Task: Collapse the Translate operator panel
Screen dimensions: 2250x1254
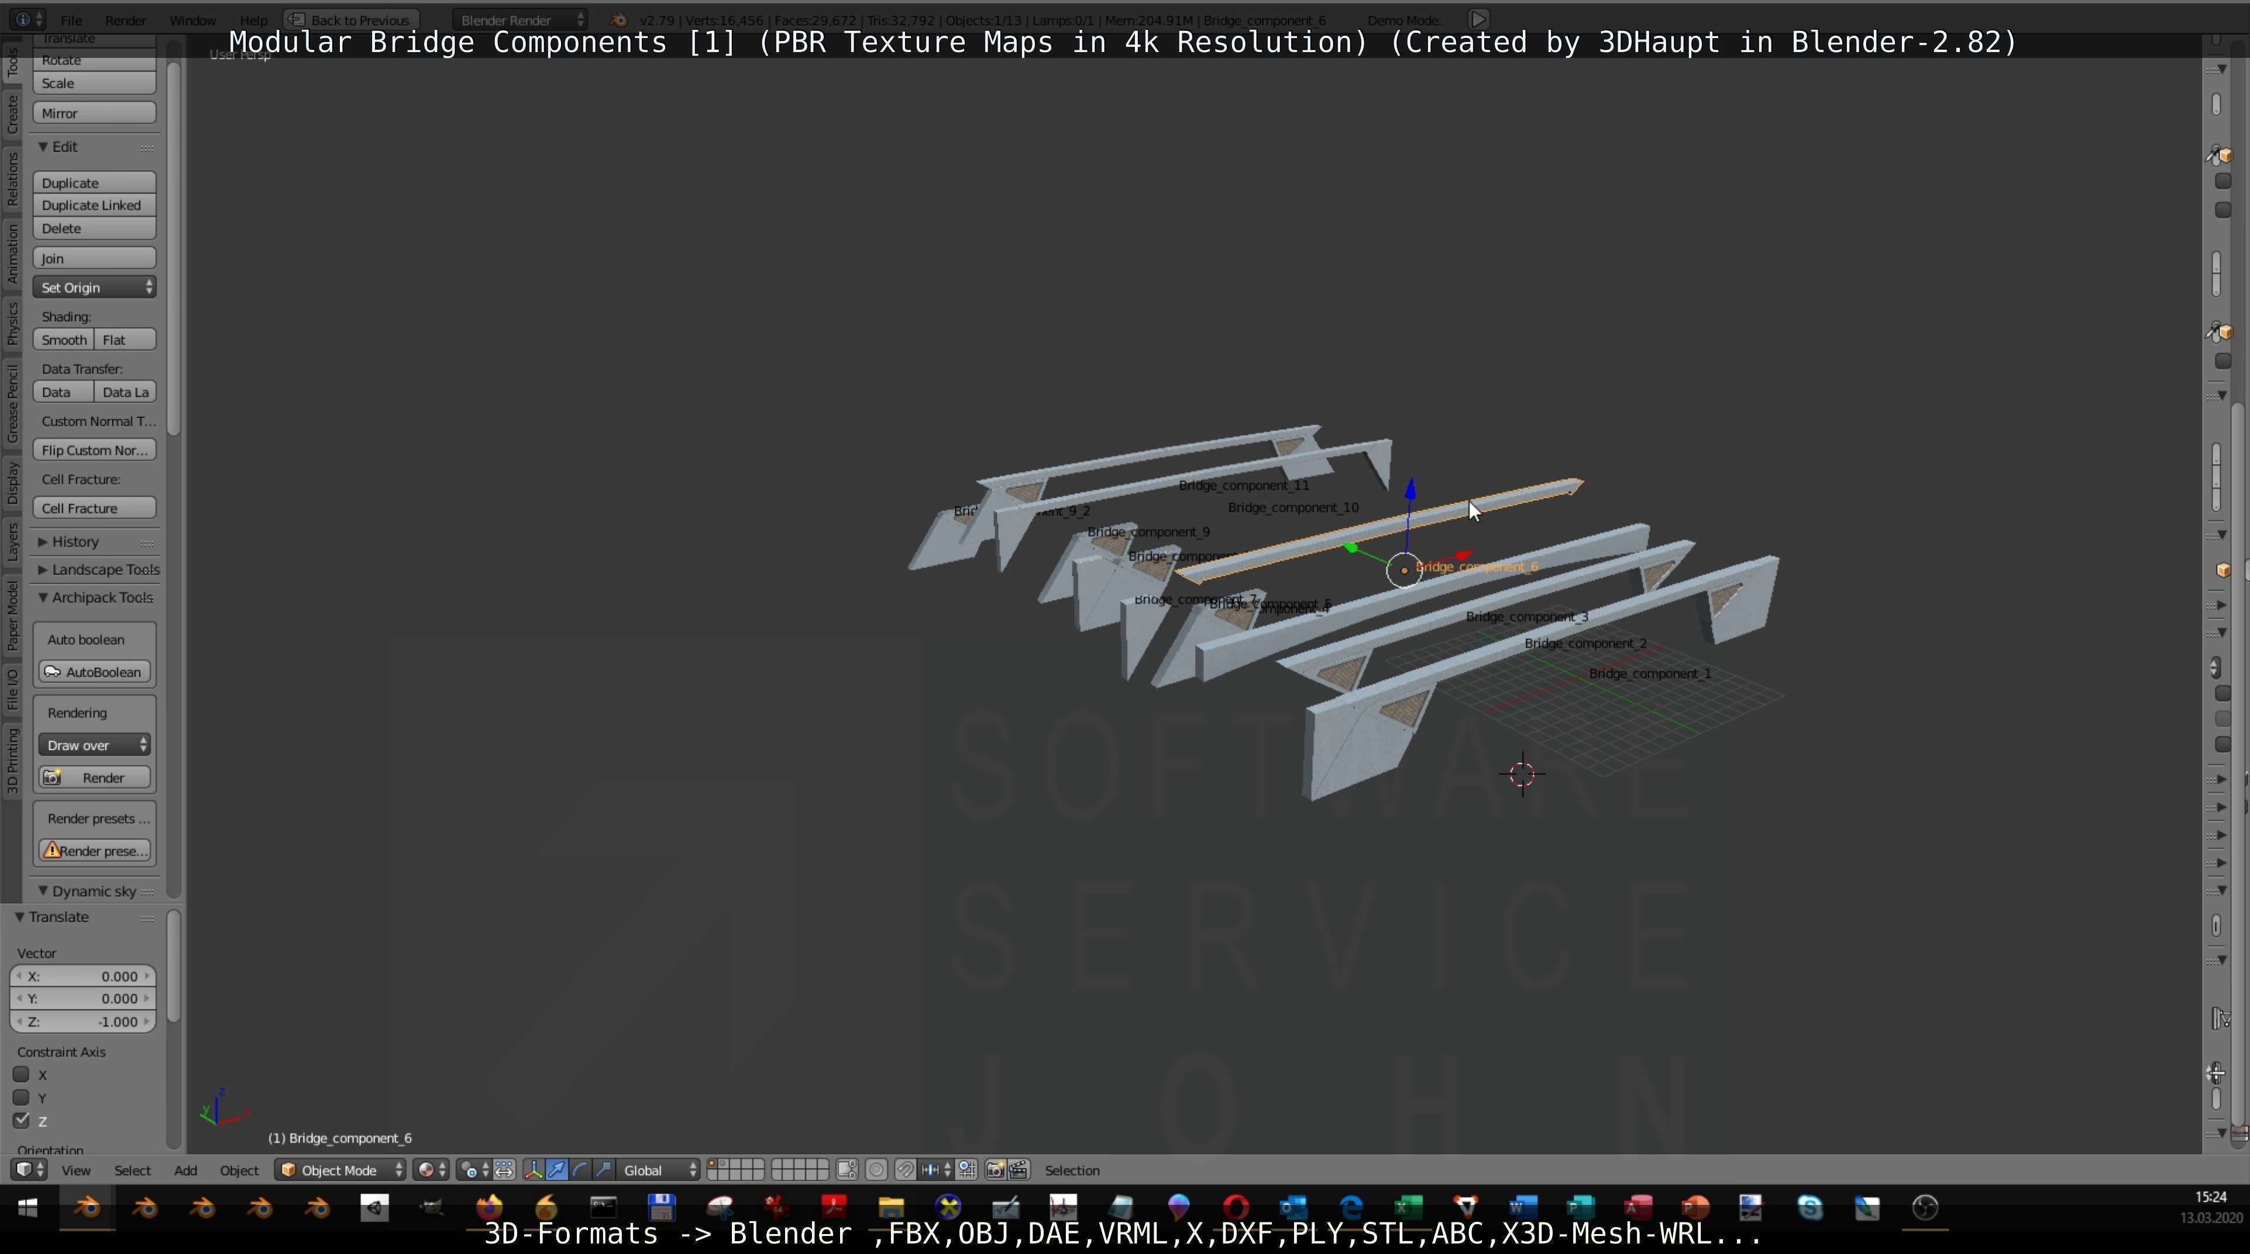Action: 19,917
